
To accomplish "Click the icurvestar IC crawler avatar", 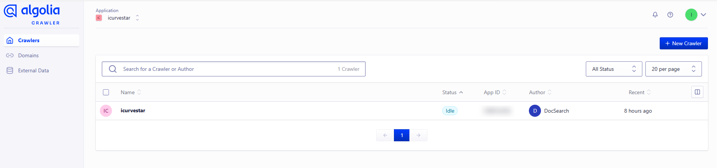I will (x=106, y=111).
